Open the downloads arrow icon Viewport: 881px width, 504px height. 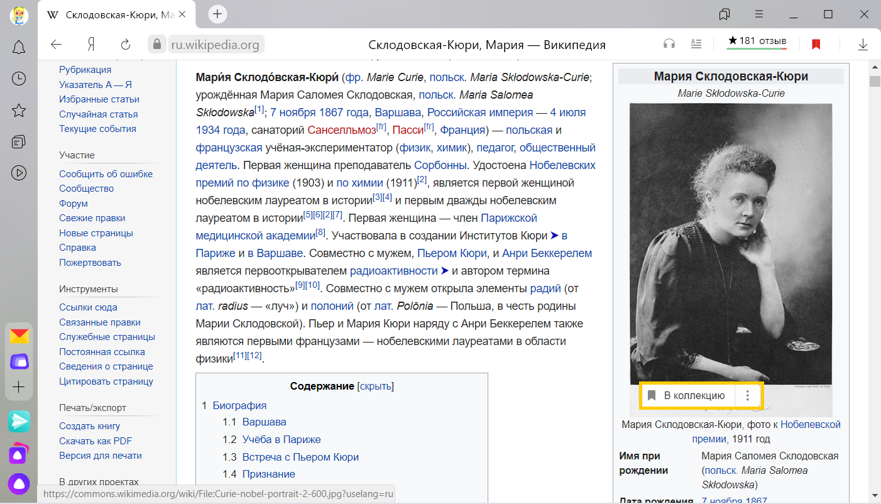(x=863, y=44)
